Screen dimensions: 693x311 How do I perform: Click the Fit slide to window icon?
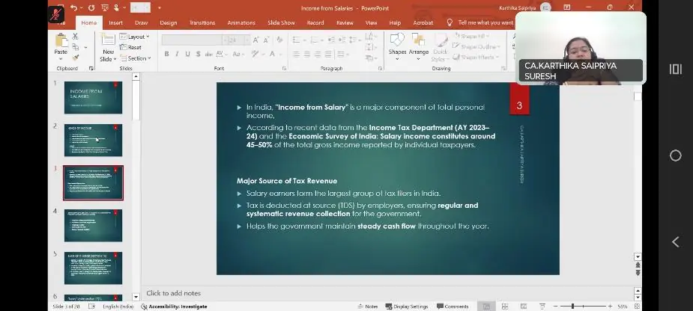637,307
